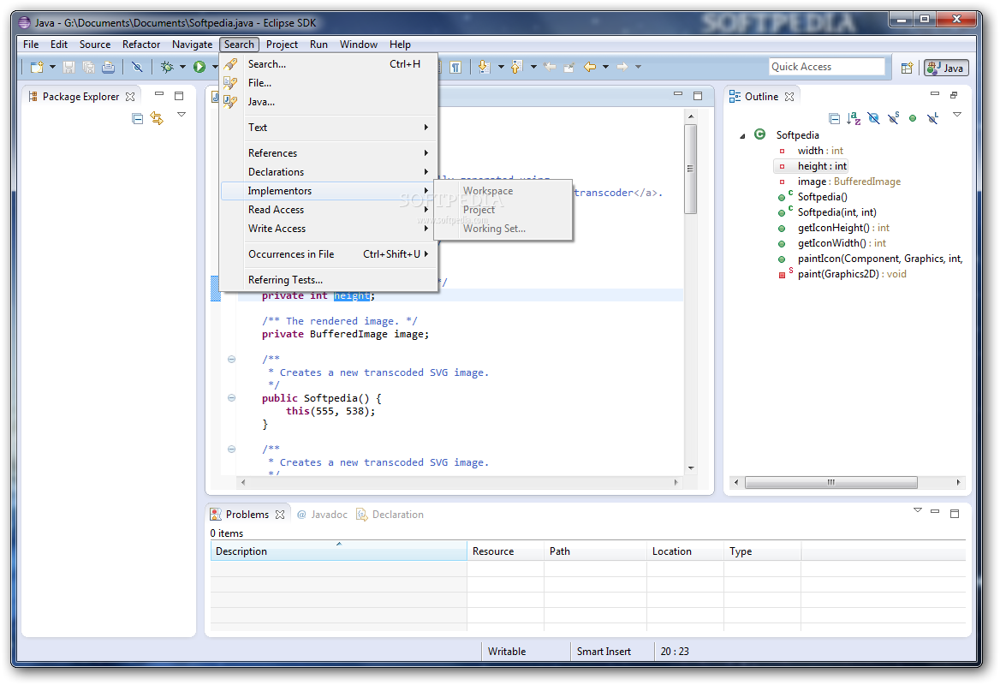
Task: Go to Next Annotation icon
Action: [x=484, y=67]
